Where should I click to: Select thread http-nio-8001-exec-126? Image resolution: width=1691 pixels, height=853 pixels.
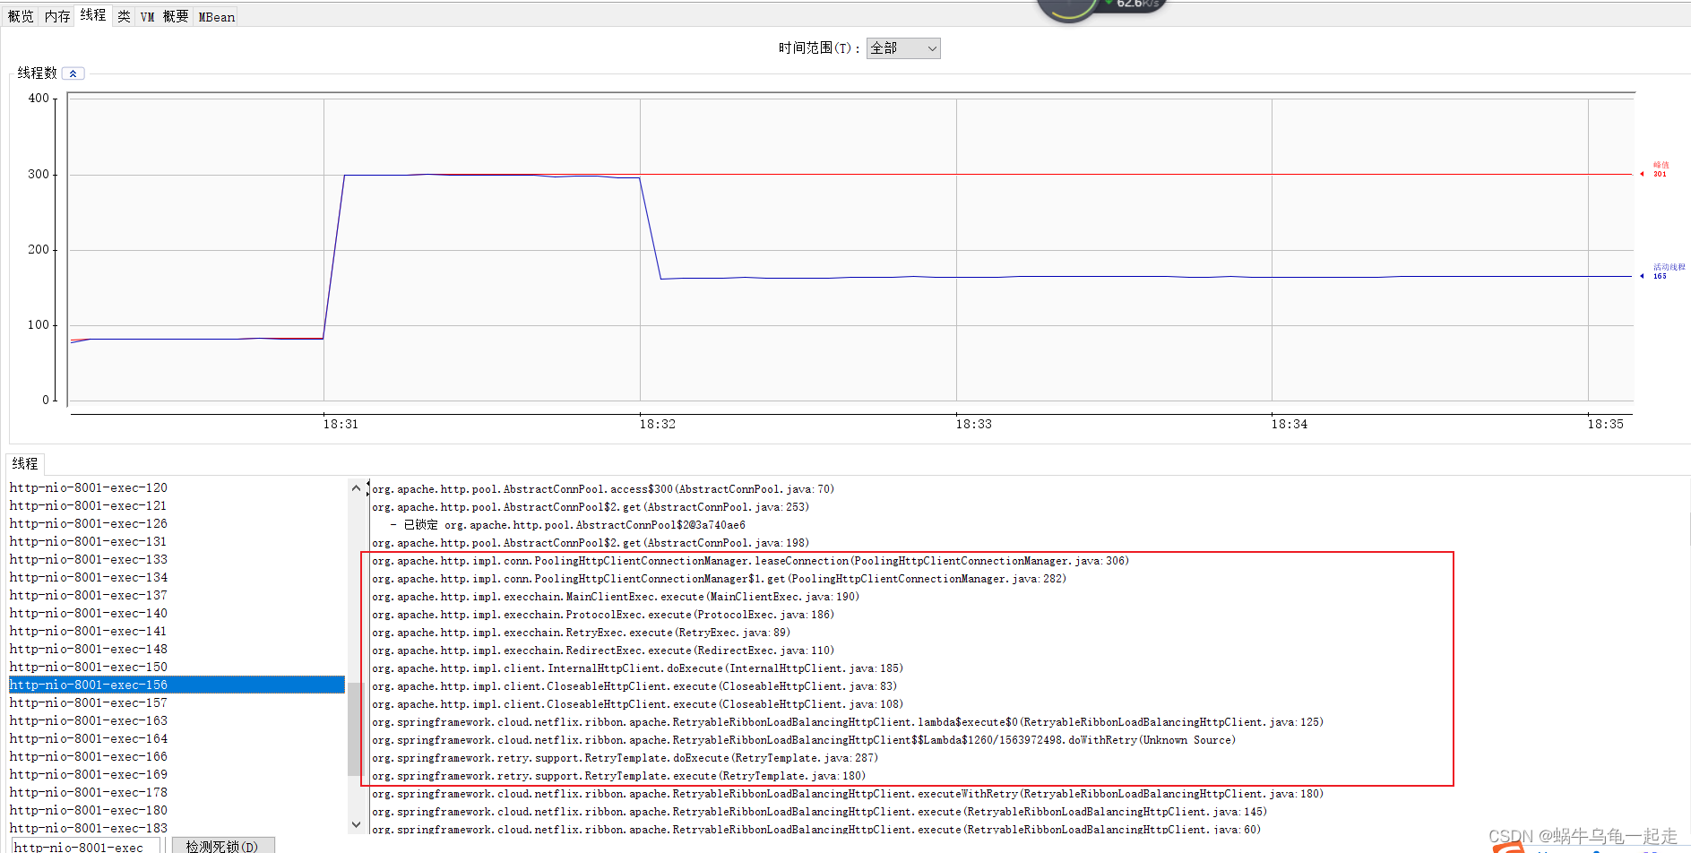[x=177, y=523]
